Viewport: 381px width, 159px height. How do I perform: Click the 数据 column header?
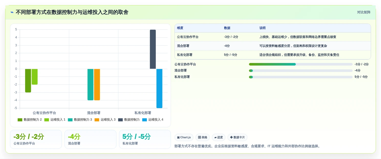point(227,28)
